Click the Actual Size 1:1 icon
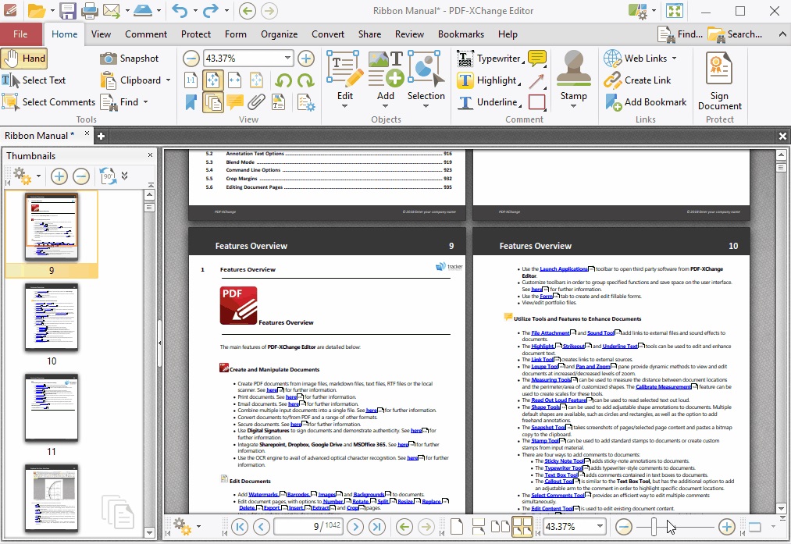Screen dimensions: 791x544 [x=191, y=80]
